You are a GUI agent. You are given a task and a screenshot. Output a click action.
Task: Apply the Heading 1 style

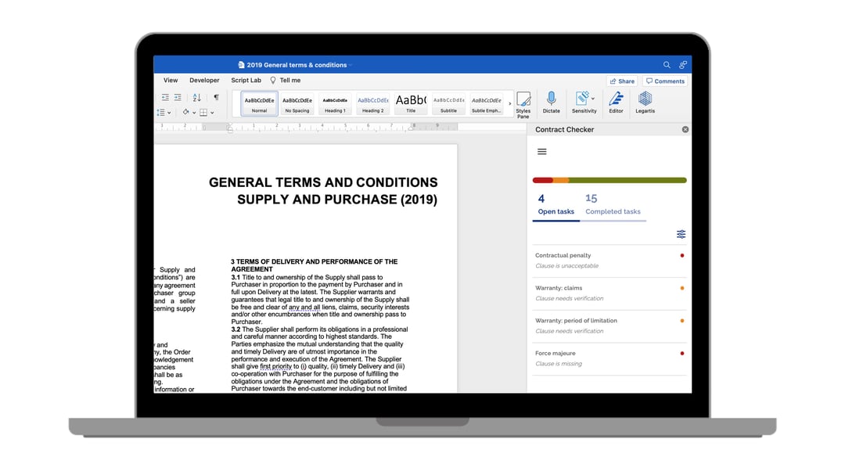click(335, 103)
